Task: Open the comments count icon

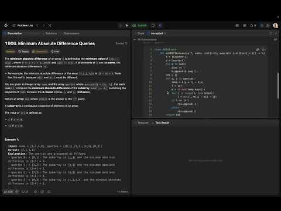Action: coord(25,192)
